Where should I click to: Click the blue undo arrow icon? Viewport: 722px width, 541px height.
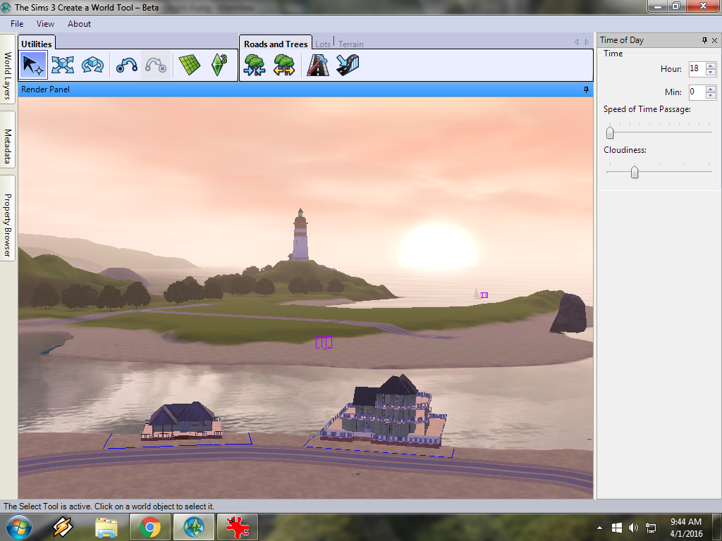point(127,66)
